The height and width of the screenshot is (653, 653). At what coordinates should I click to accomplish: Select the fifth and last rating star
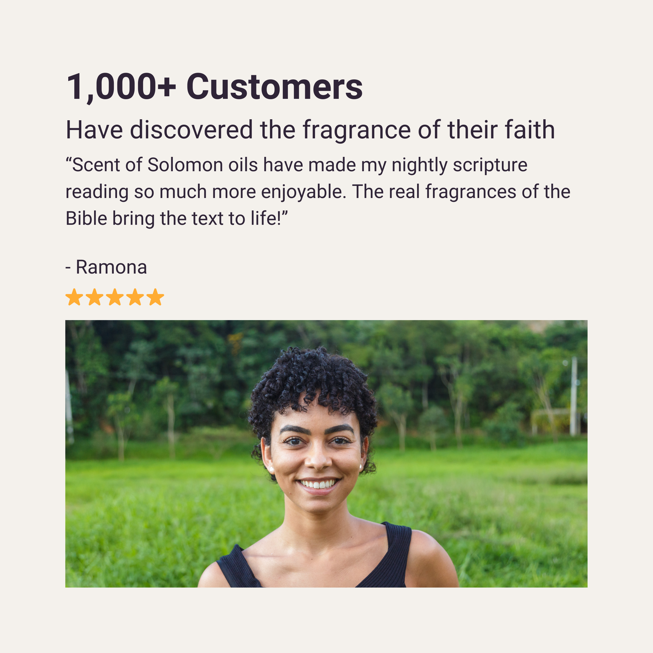coord(155,298)
